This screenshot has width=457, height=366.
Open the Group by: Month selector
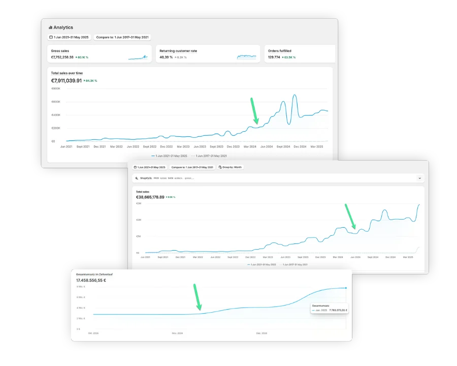coord(230,167)
